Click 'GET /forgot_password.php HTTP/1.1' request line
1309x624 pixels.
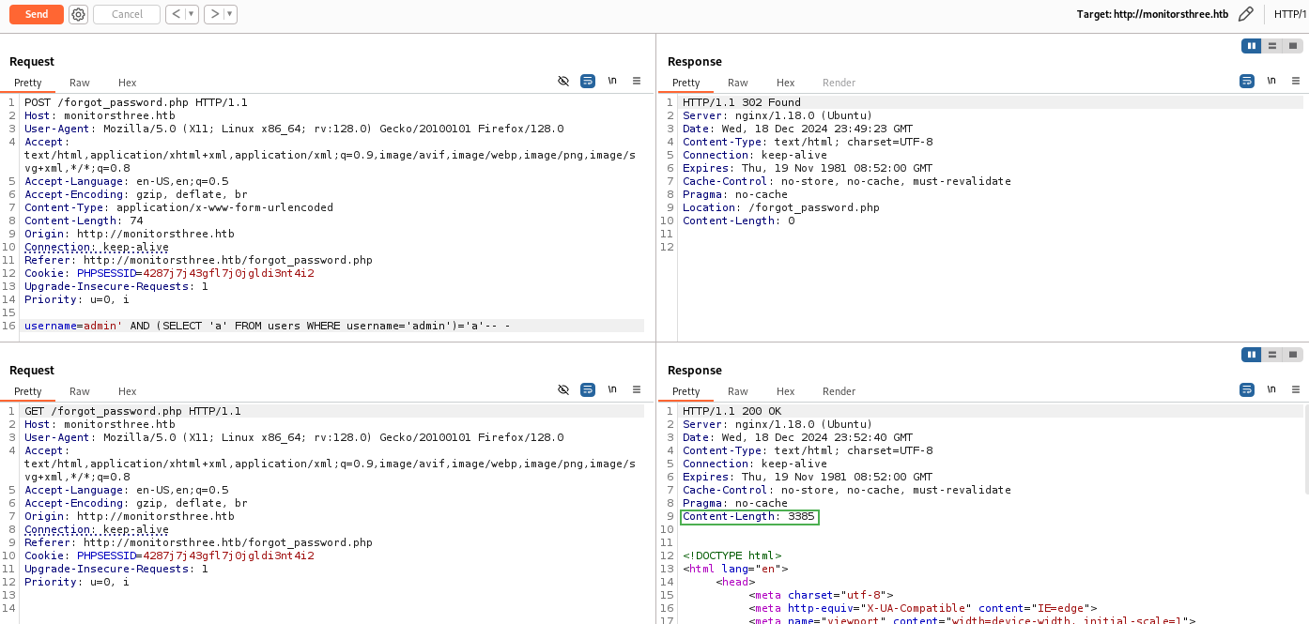point(132,411)
